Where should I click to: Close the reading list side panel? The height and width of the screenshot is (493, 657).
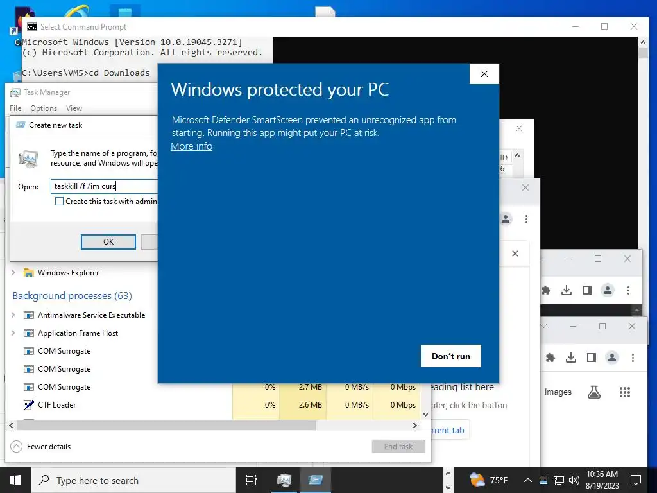tap(515, 254)
